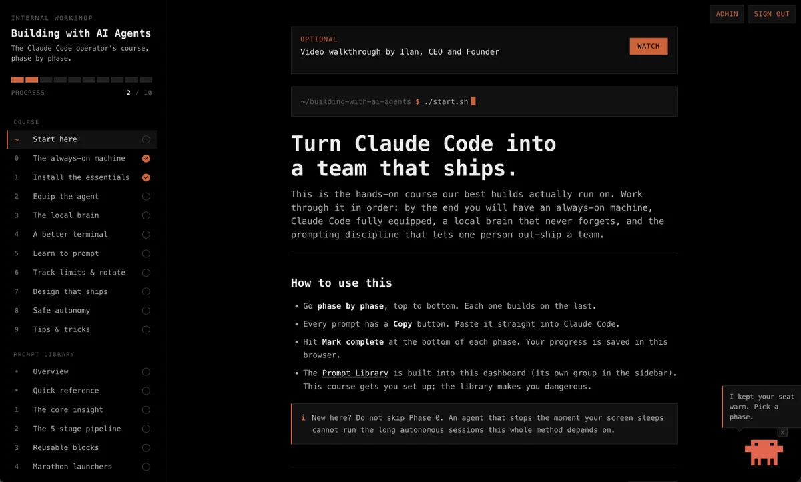Open phase 7 Design that ships
Image resolution: width=801 pixels, height=482 pixels.
(x=82, y=291)
